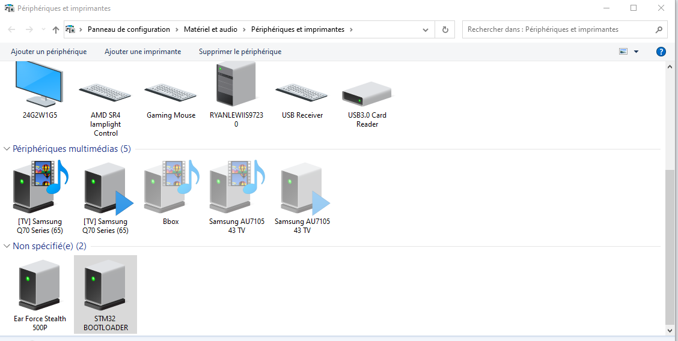The height and width of the screenshot is (341, 678).
Task: Expand the address bar history dropdown
Action: (x=426, y=30)
